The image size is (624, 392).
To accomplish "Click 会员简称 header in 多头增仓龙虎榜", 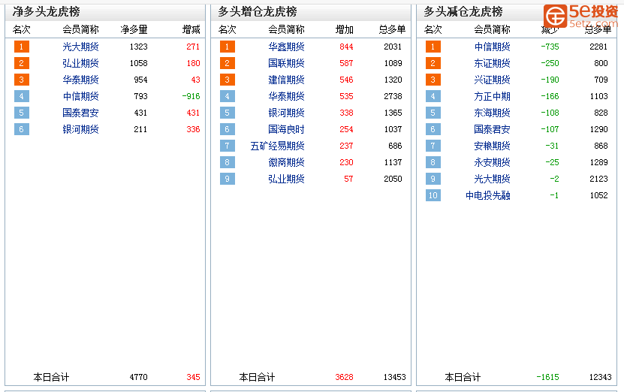I will (286, 29).
